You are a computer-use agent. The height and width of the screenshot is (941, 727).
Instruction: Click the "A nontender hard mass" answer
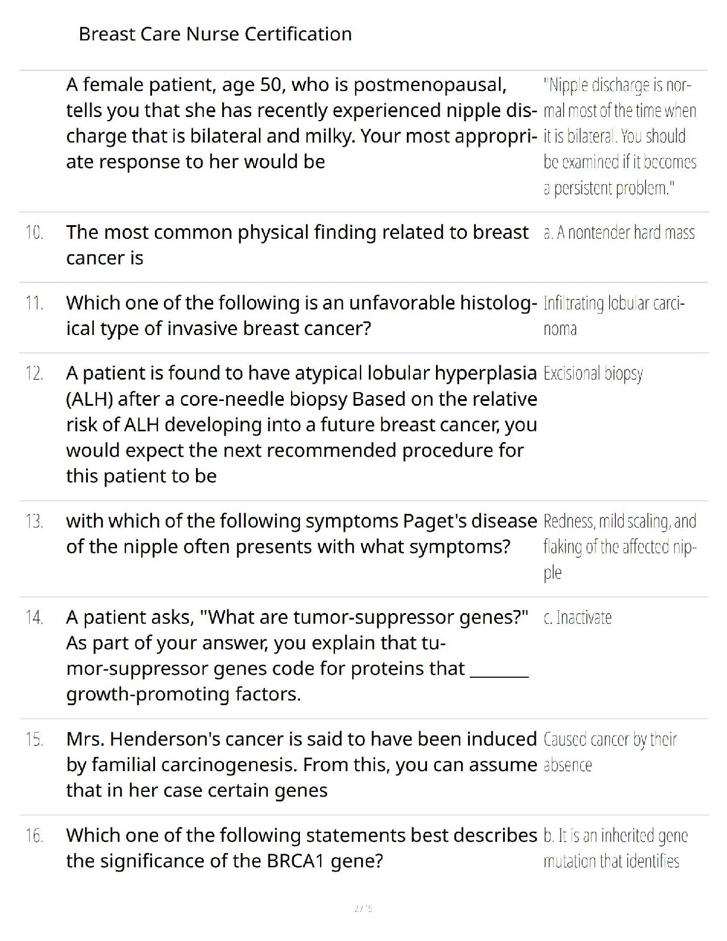tap(619, 233)
